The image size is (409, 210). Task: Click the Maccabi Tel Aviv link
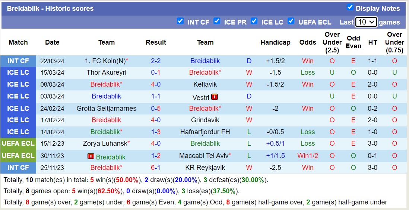[204, 156]
